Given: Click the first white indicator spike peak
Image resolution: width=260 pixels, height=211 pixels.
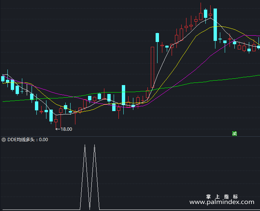Looking at the screenshot, I should [85, 146].
